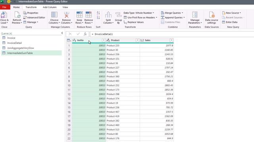This screenshot has height=142, width=254.
Task: Confirm formula with the checkmark icon
Action: coord(78,34)
